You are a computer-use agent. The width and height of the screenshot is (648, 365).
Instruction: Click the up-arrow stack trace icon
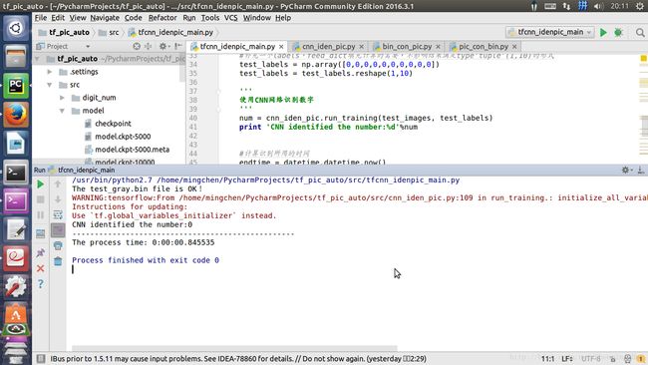[58, 183]
